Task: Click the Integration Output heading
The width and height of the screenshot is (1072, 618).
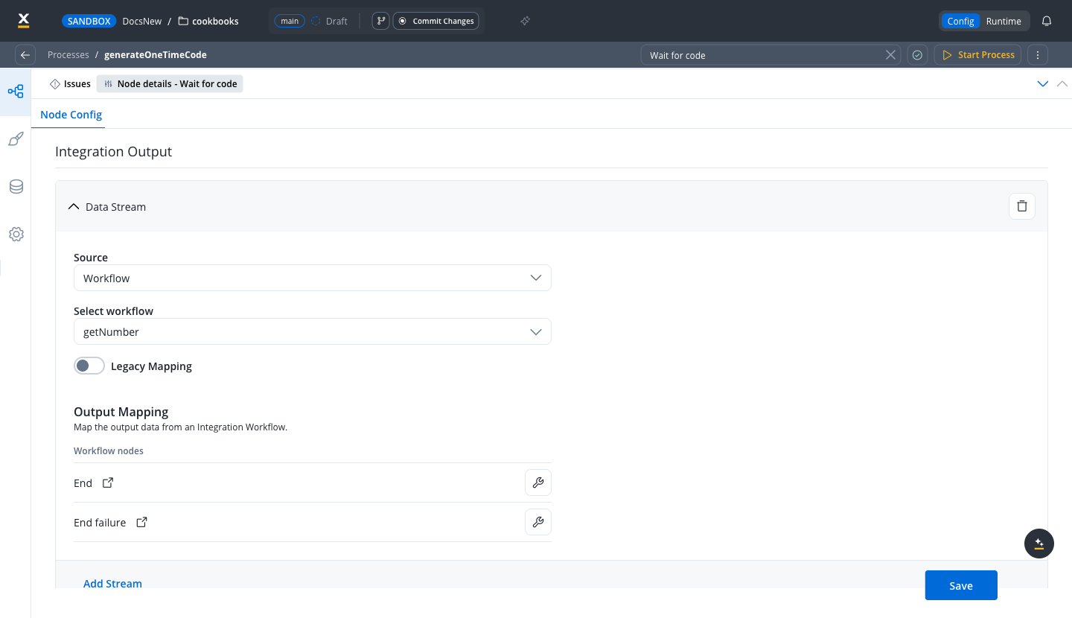Action: (x=114, y=151)
